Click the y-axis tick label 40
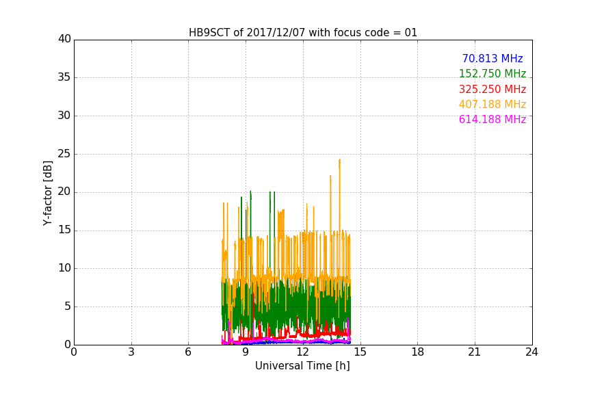The height and width of the screenshot is (394, 591). [x=64, y=39]
